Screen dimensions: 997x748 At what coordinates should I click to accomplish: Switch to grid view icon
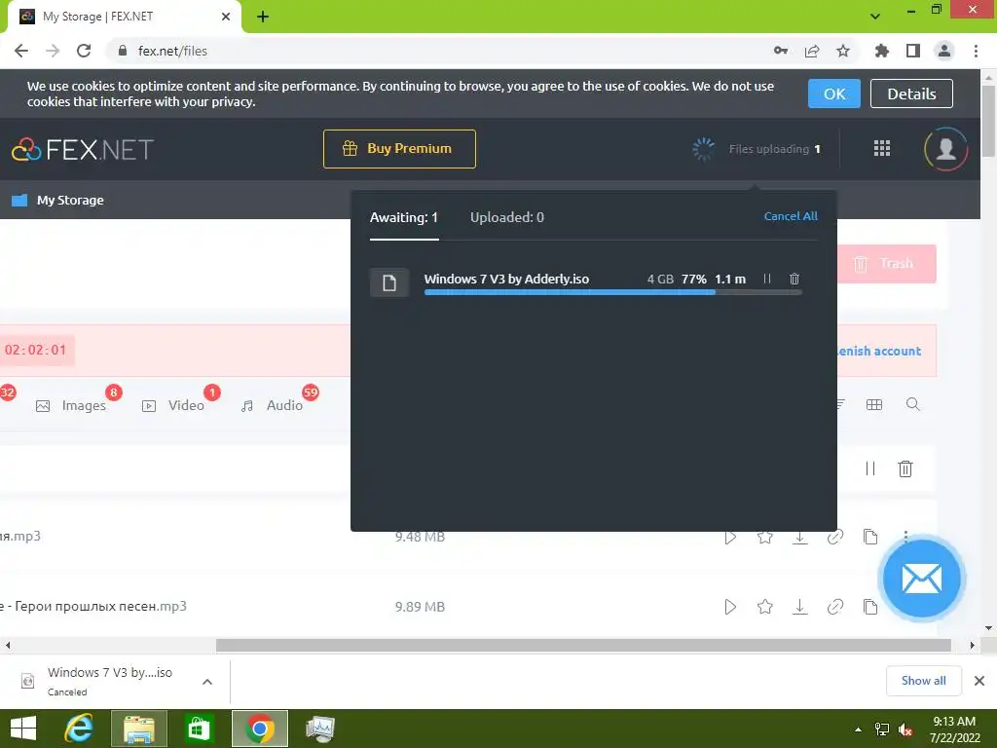[874, 404]
